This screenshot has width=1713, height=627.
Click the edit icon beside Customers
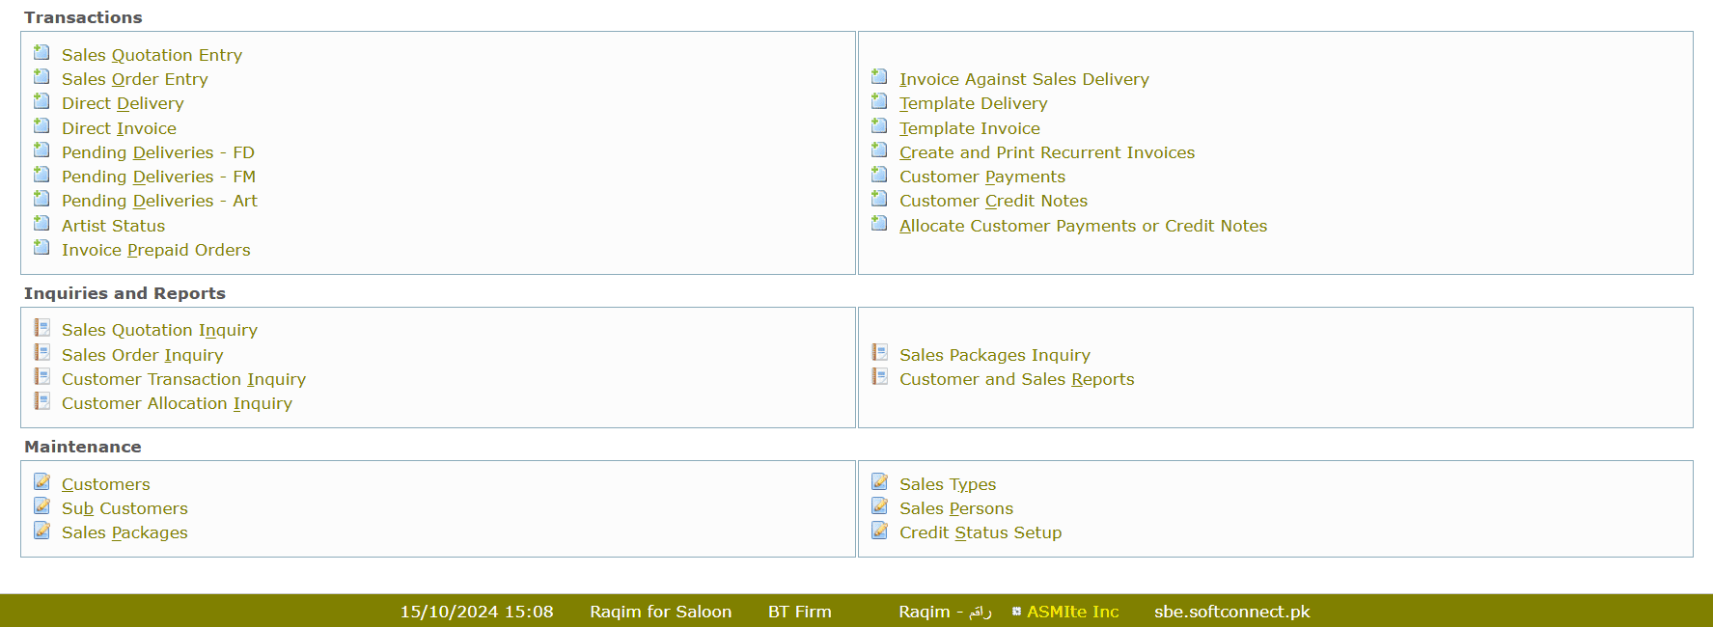tap(41, 482)
